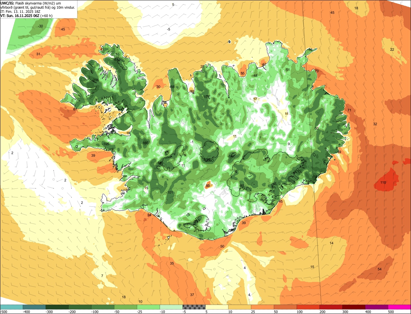411x314 pixels.
Task: Click the 32 value on the map
Action: coord(375,124)
